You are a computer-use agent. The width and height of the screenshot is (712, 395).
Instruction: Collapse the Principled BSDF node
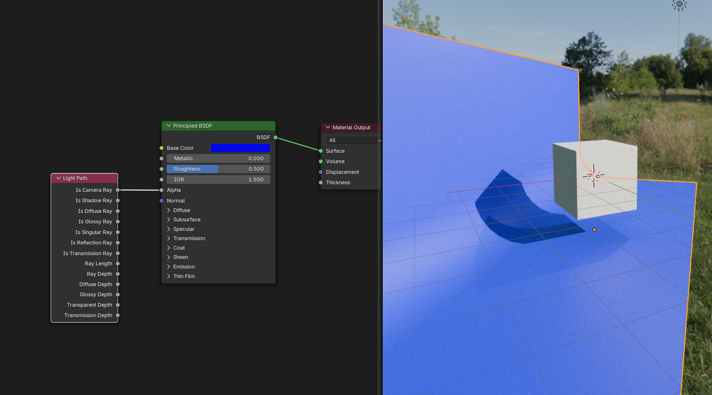[169, 126]
